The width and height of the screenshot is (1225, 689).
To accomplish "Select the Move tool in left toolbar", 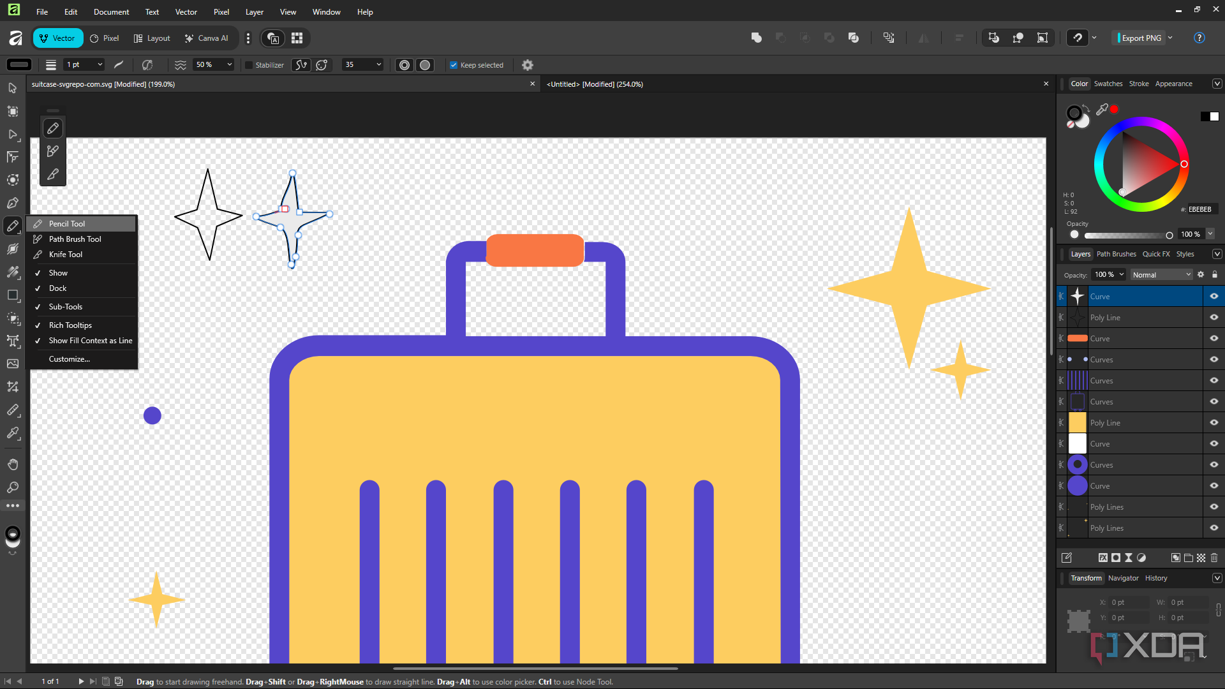I will click(12, 88).
